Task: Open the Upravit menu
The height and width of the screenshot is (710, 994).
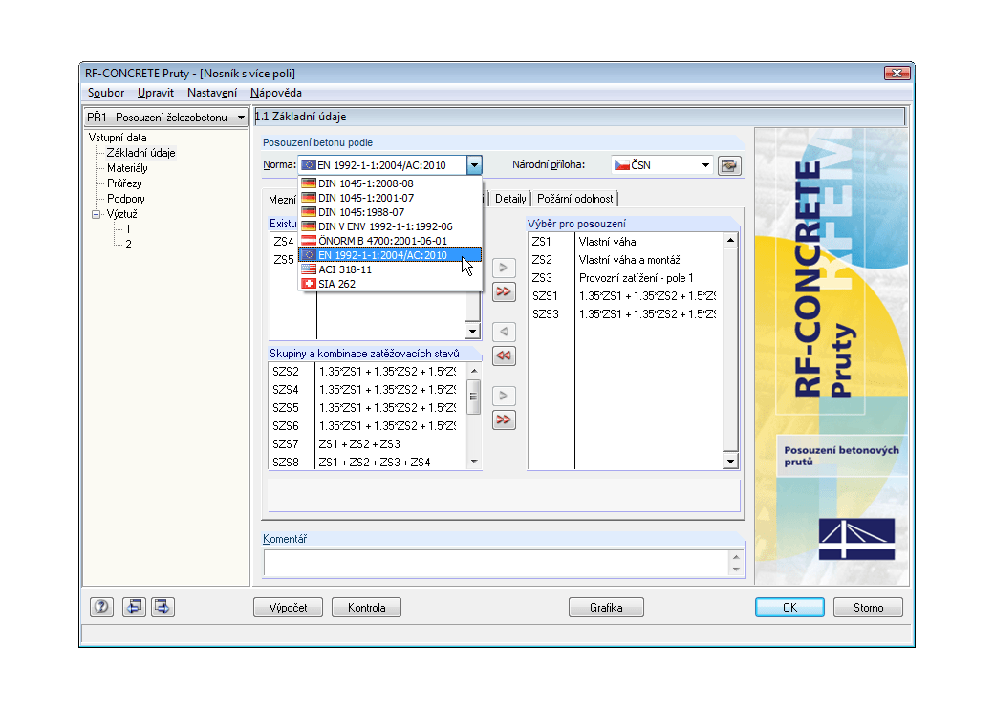Action: 155,93
